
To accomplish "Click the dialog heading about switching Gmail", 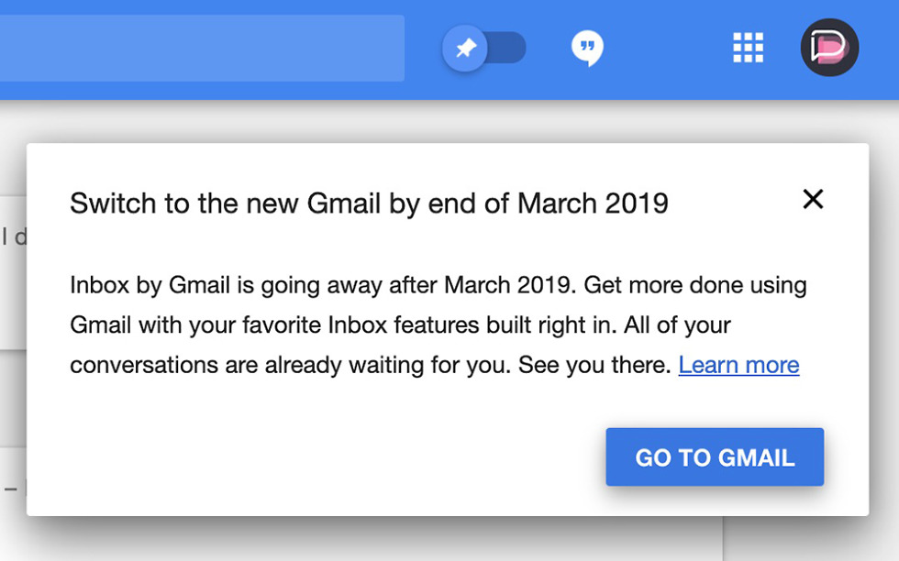I will point(369,203).
